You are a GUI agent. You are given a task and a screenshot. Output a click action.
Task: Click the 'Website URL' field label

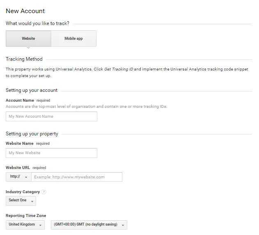pyautogui.click(x=18, y=168)
